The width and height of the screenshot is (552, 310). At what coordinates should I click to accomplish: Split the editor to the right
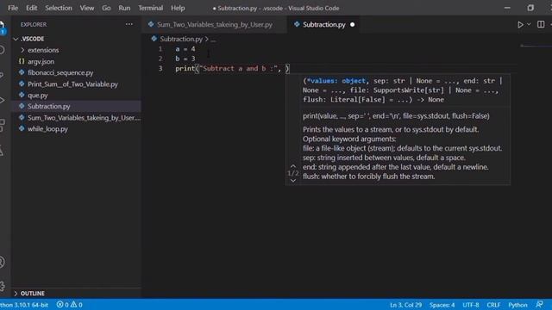point(541,24)
